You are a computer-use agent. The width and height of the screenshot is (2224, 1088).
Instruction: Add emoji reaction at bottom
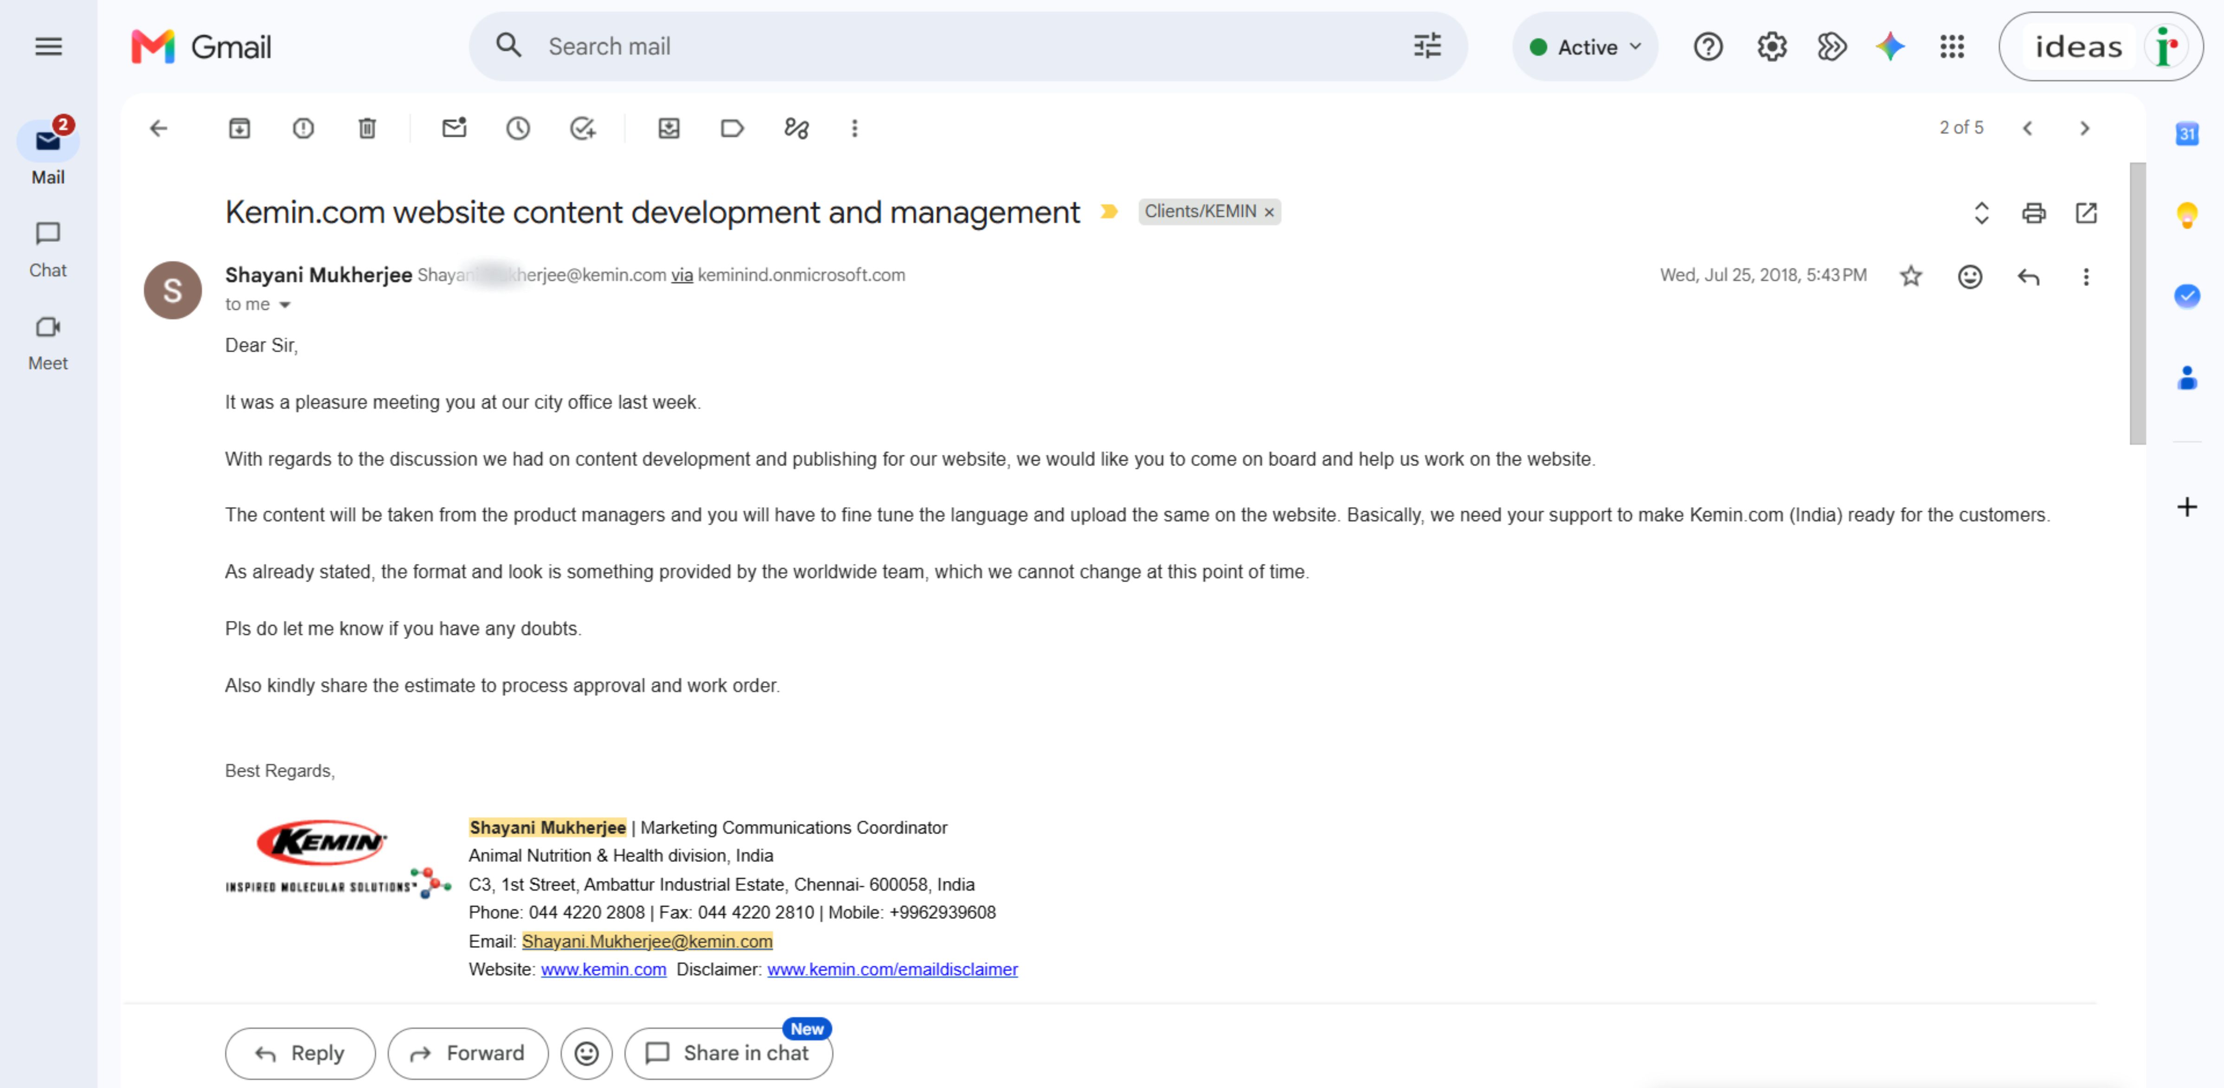(x=586, y=1054)
